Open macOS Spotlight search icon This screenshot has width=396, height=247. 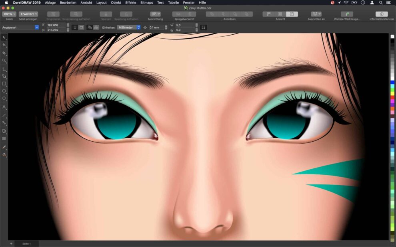[x=380, y=2]
